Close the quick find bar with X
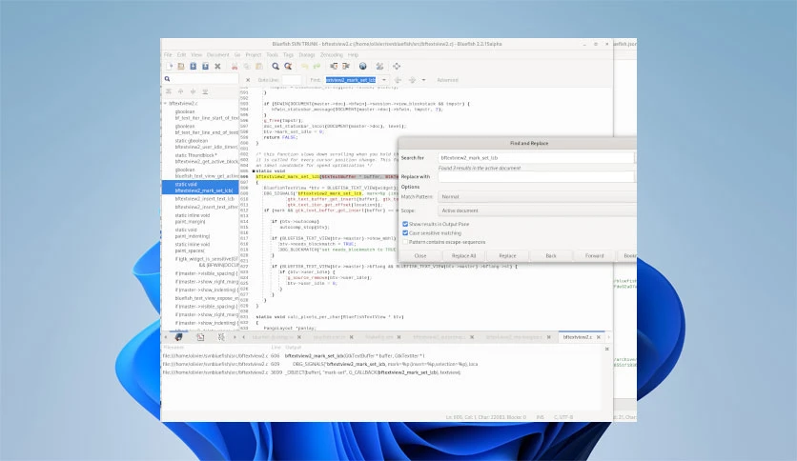Image resolution: width=797 pixels, height=461 pixels. [248, 80]
